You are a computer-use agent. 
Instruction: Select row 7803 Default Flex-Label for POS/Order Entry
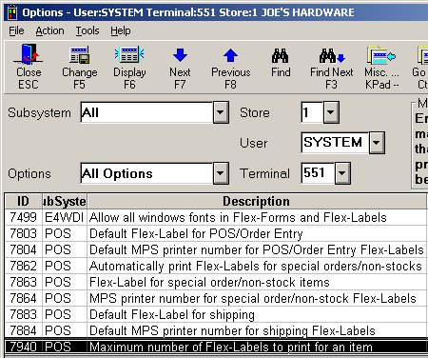[x=216, y=233]
